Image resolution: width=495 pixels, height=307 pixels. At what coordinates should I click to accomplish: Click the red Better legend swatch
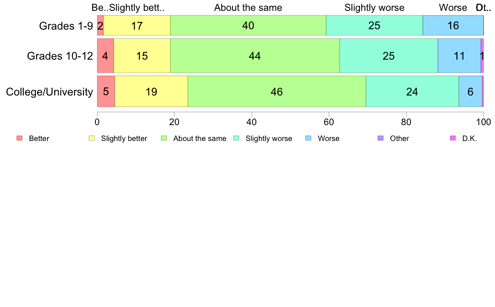(x=20, y=138)
